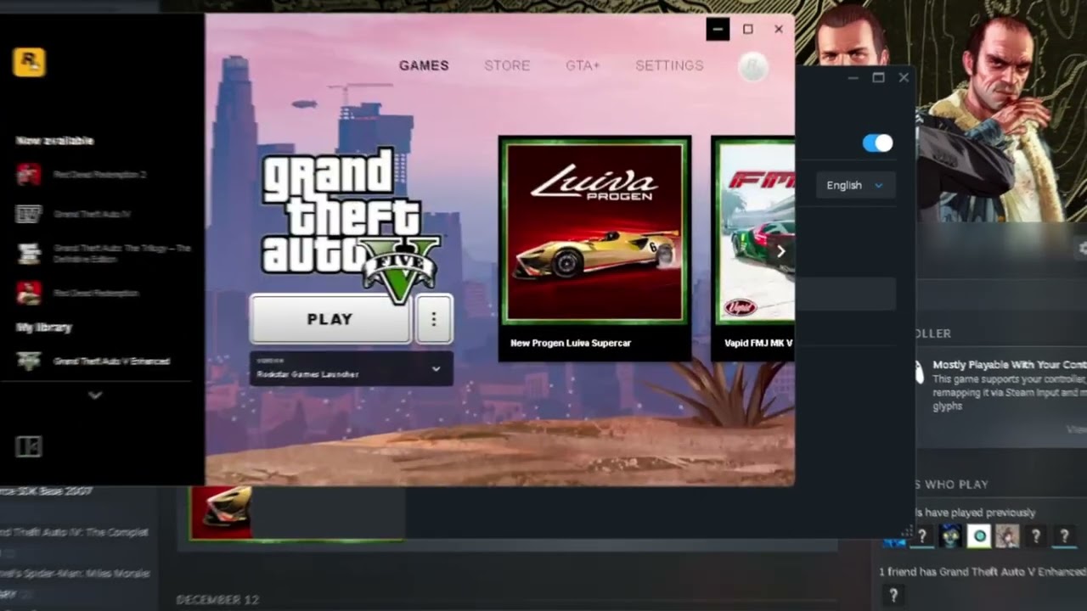Open the English language dropdown
The width and height of the screenshot is (1087, 611).
tap(855, 185)
